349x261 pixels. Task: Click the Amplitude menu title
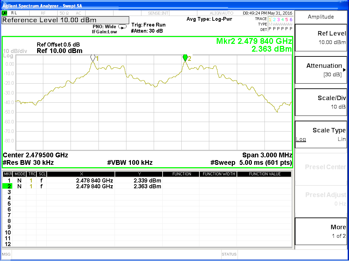pos(321,17)
